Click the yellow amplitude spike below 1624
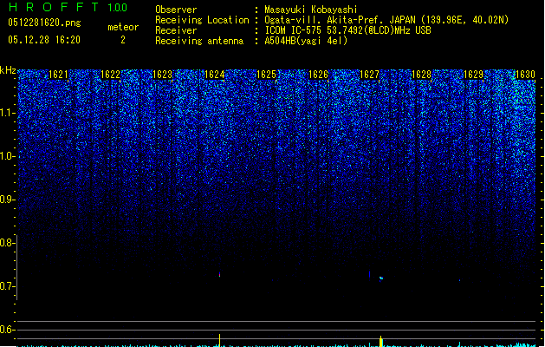Image resolution: width=545 pixels, height=347 pixels. [x=219, y=340]
